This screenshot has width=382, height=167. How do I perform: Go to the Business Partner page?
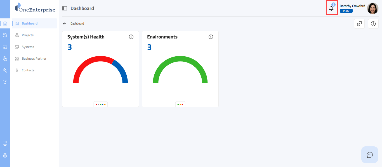coord(34,59)
